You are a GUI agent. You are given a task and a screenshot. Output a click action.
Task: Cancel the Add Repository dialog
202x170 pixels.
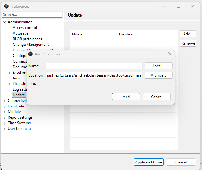(x=156, y=97)
